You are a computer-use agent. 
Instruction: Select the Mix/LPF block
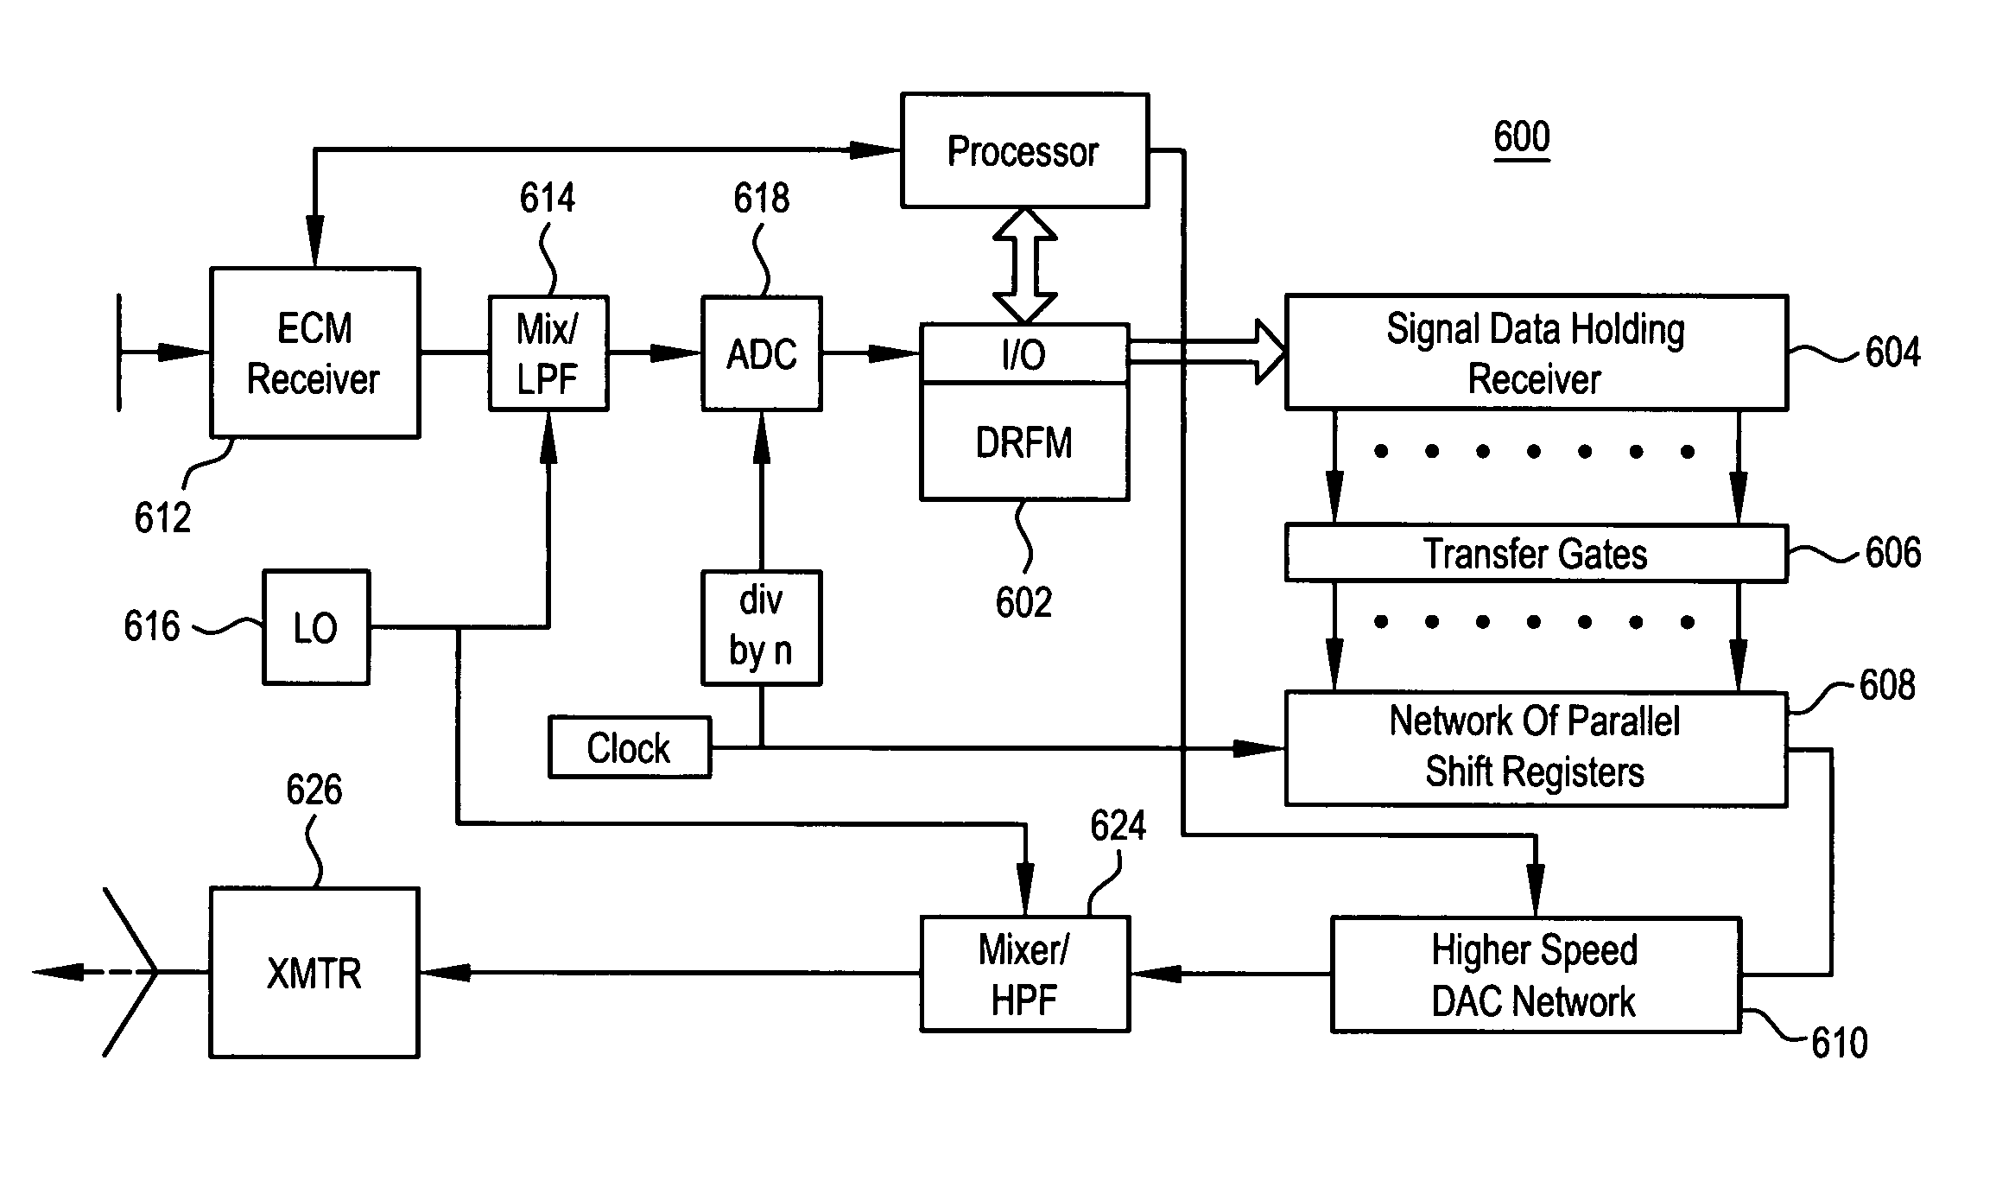click(522, 348)
